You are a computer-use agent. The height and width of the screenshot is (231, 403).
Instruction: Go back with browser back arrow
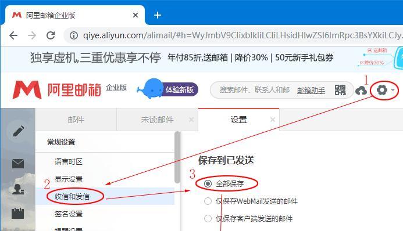tap(13, 35)
